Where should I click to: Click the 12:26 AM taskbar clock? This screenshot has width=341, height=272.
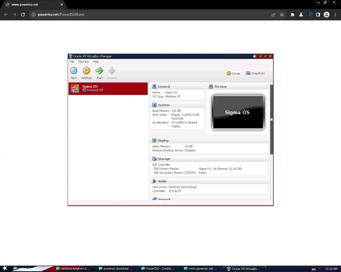coord(331,269)
